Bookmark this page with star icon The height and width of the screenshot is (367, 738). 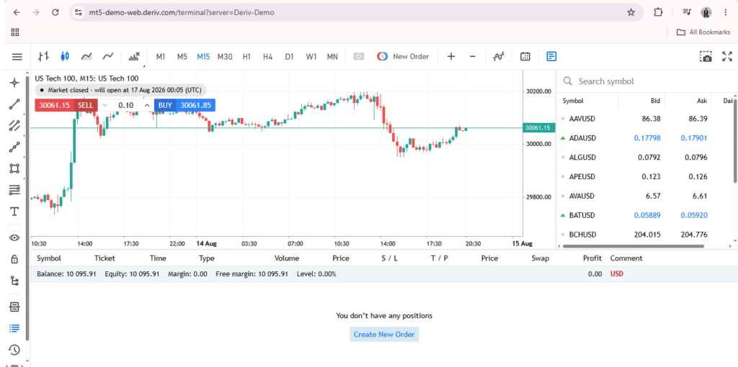pos(631,13)
